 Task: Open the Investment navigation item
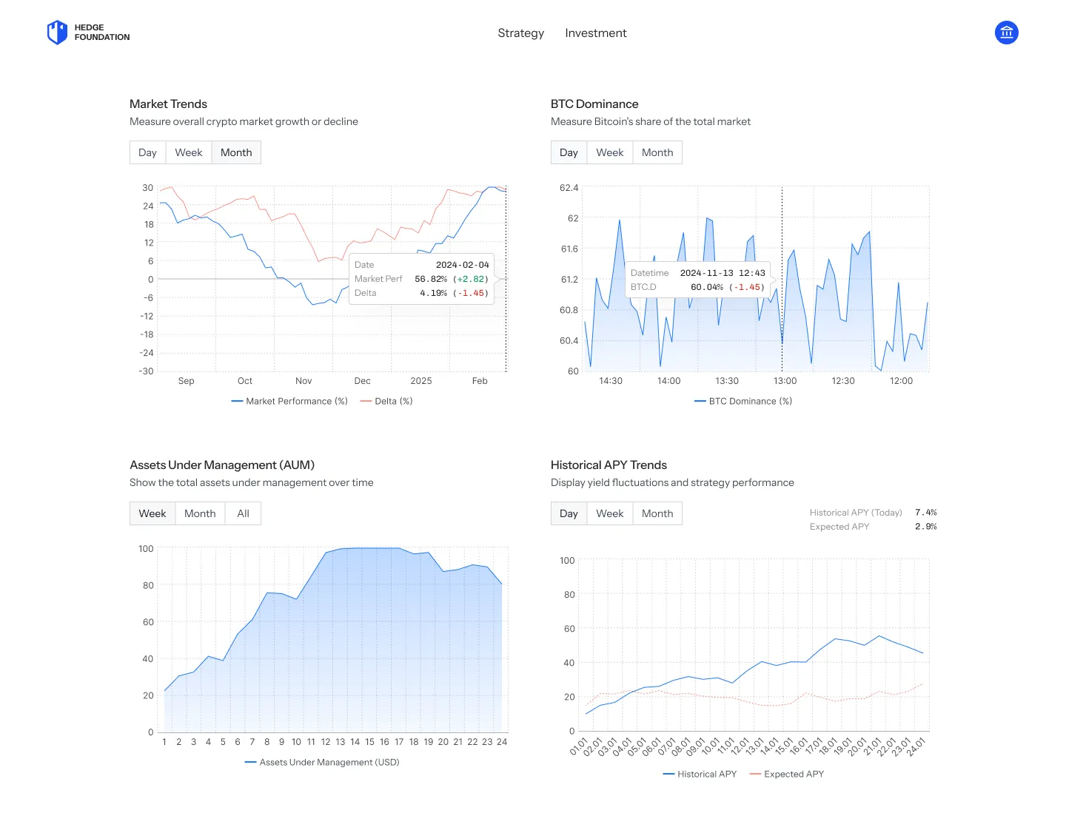(x=595, y=33)
